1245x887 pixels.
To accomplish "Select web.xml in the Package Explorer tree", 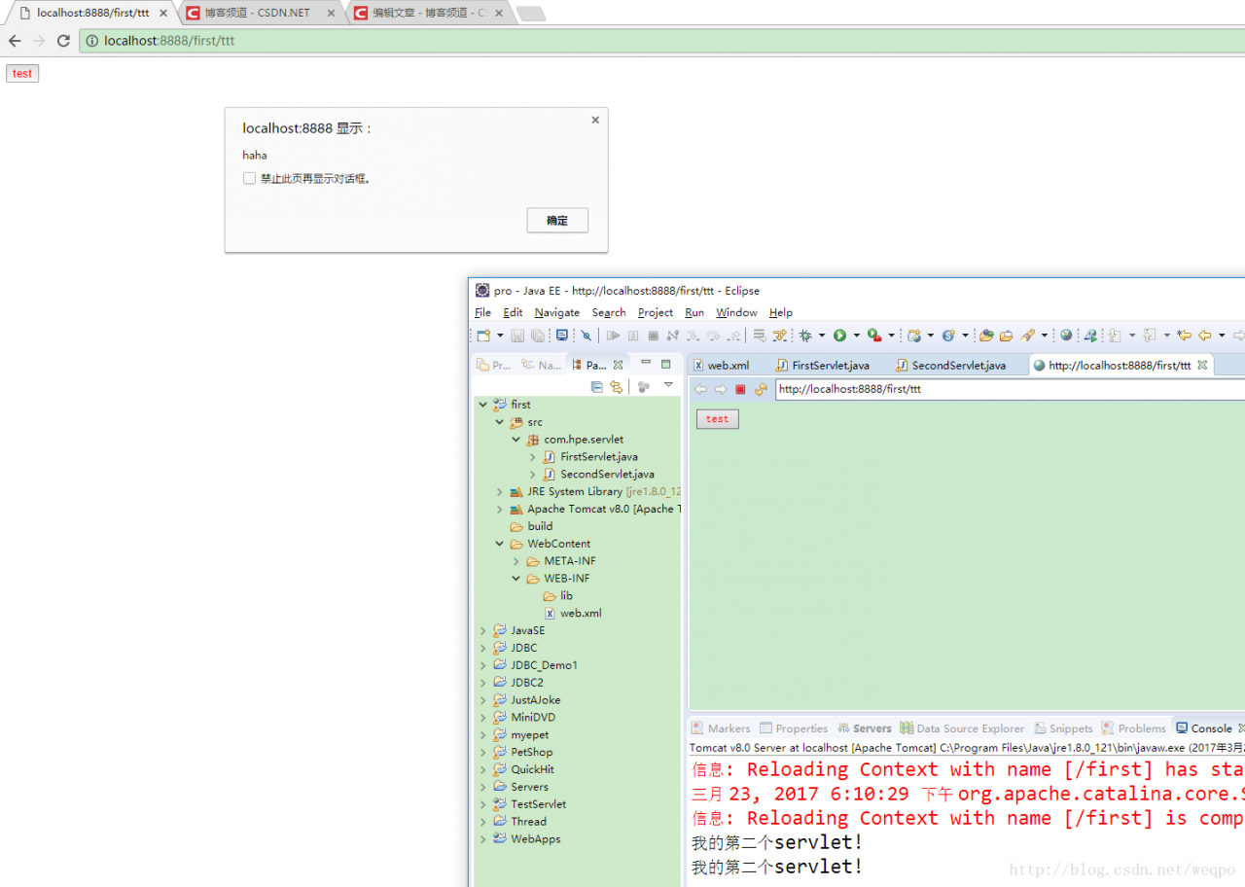I will pos(573,614).
